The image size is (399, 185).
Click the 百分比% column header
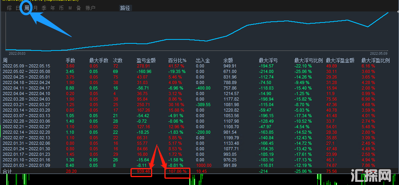coord(177,61)
